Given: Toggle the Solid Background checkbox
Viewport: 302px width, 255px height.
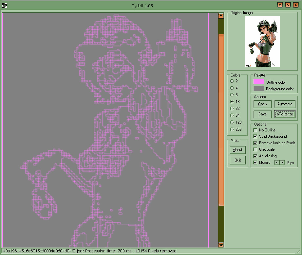Looking at the screenshot, I should click(255, 136).
